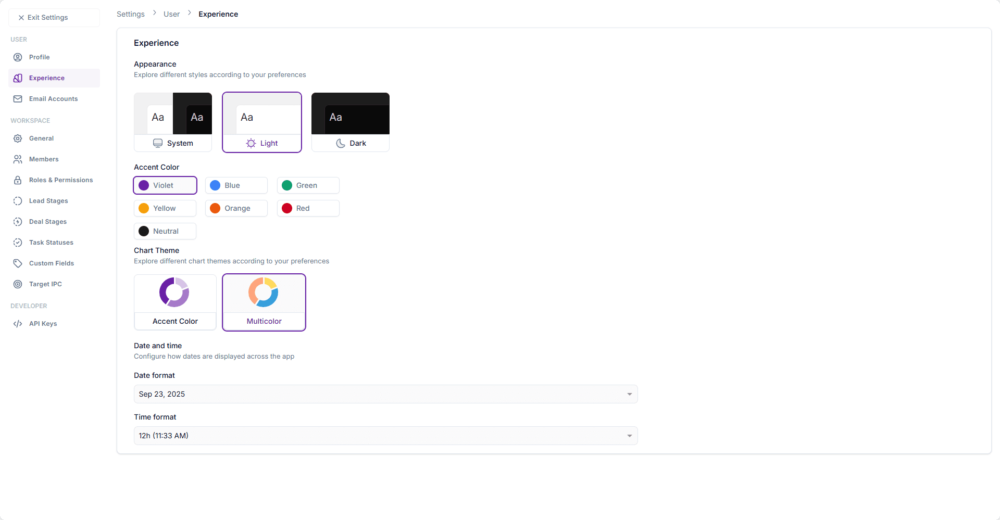Expand date format using its arrow

pyautogui.click(x=629, y=394)
